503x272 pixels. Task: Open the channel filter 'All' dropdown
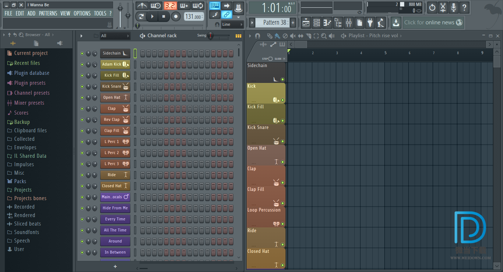point(115,36)
